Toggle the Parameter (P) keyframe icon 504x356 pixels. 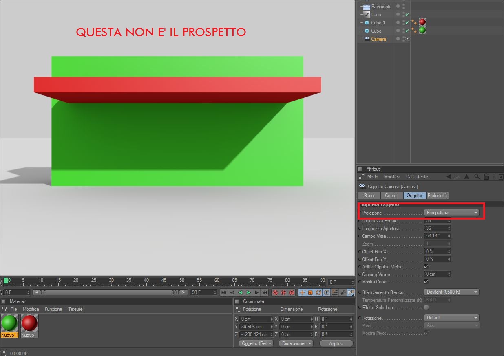click(x=327, y=292)
